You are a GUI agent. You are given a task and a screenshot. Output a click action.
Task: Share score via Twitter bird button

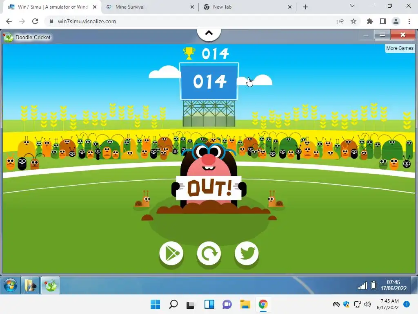pyautogui.click(x=247, y=253)
